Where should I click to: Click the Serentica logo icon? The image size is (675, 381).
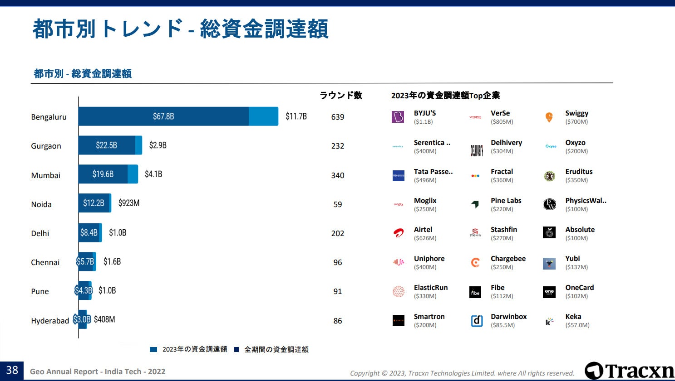398,146
